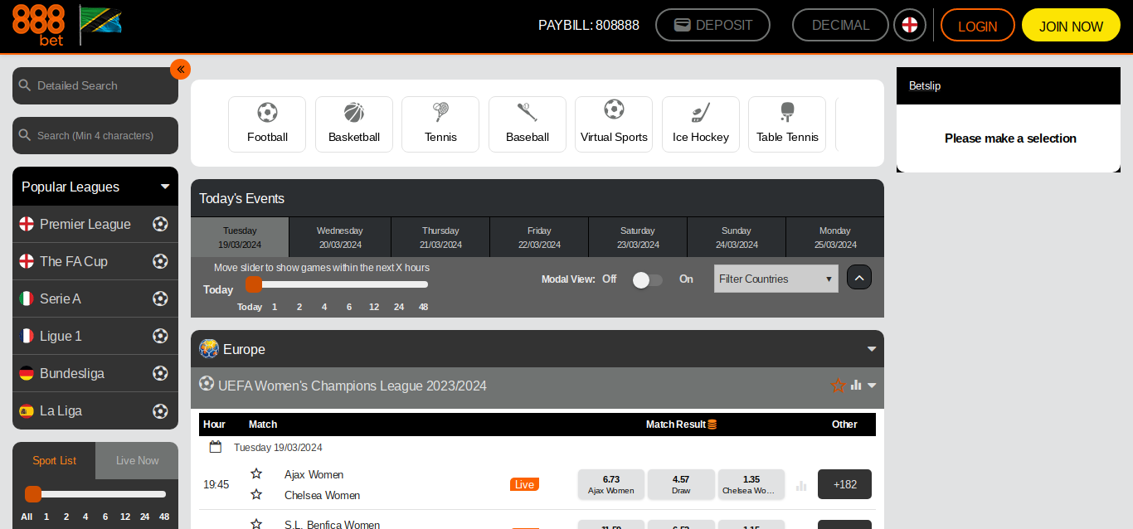Select the Tuesday 19/03/2024 tab
This screenshot has height=529, width=1133.
pos(240,237)
